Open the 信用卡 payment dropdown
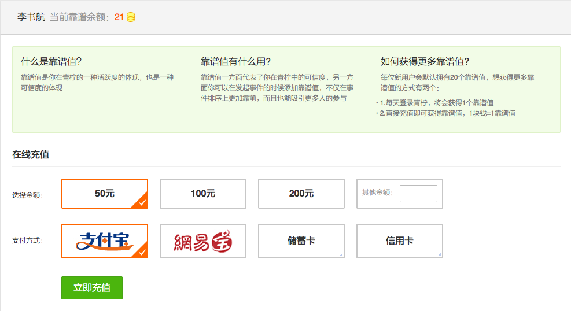Viewport: 571px width, 311px height. pos(399,241)
